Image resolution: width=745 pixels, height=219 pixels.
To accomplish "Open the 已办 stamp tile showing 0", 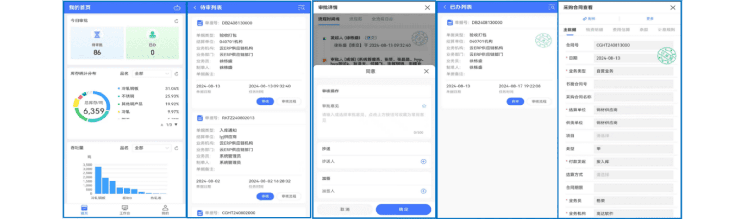I will click(152, 43).
